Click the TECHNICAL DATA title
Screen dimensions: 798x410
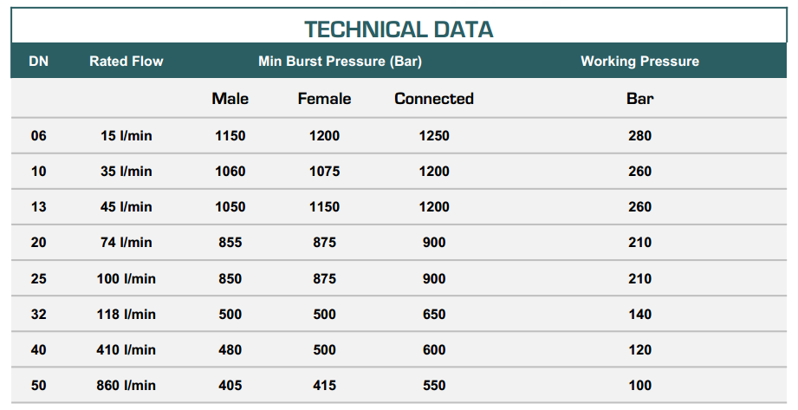(399, 29)
